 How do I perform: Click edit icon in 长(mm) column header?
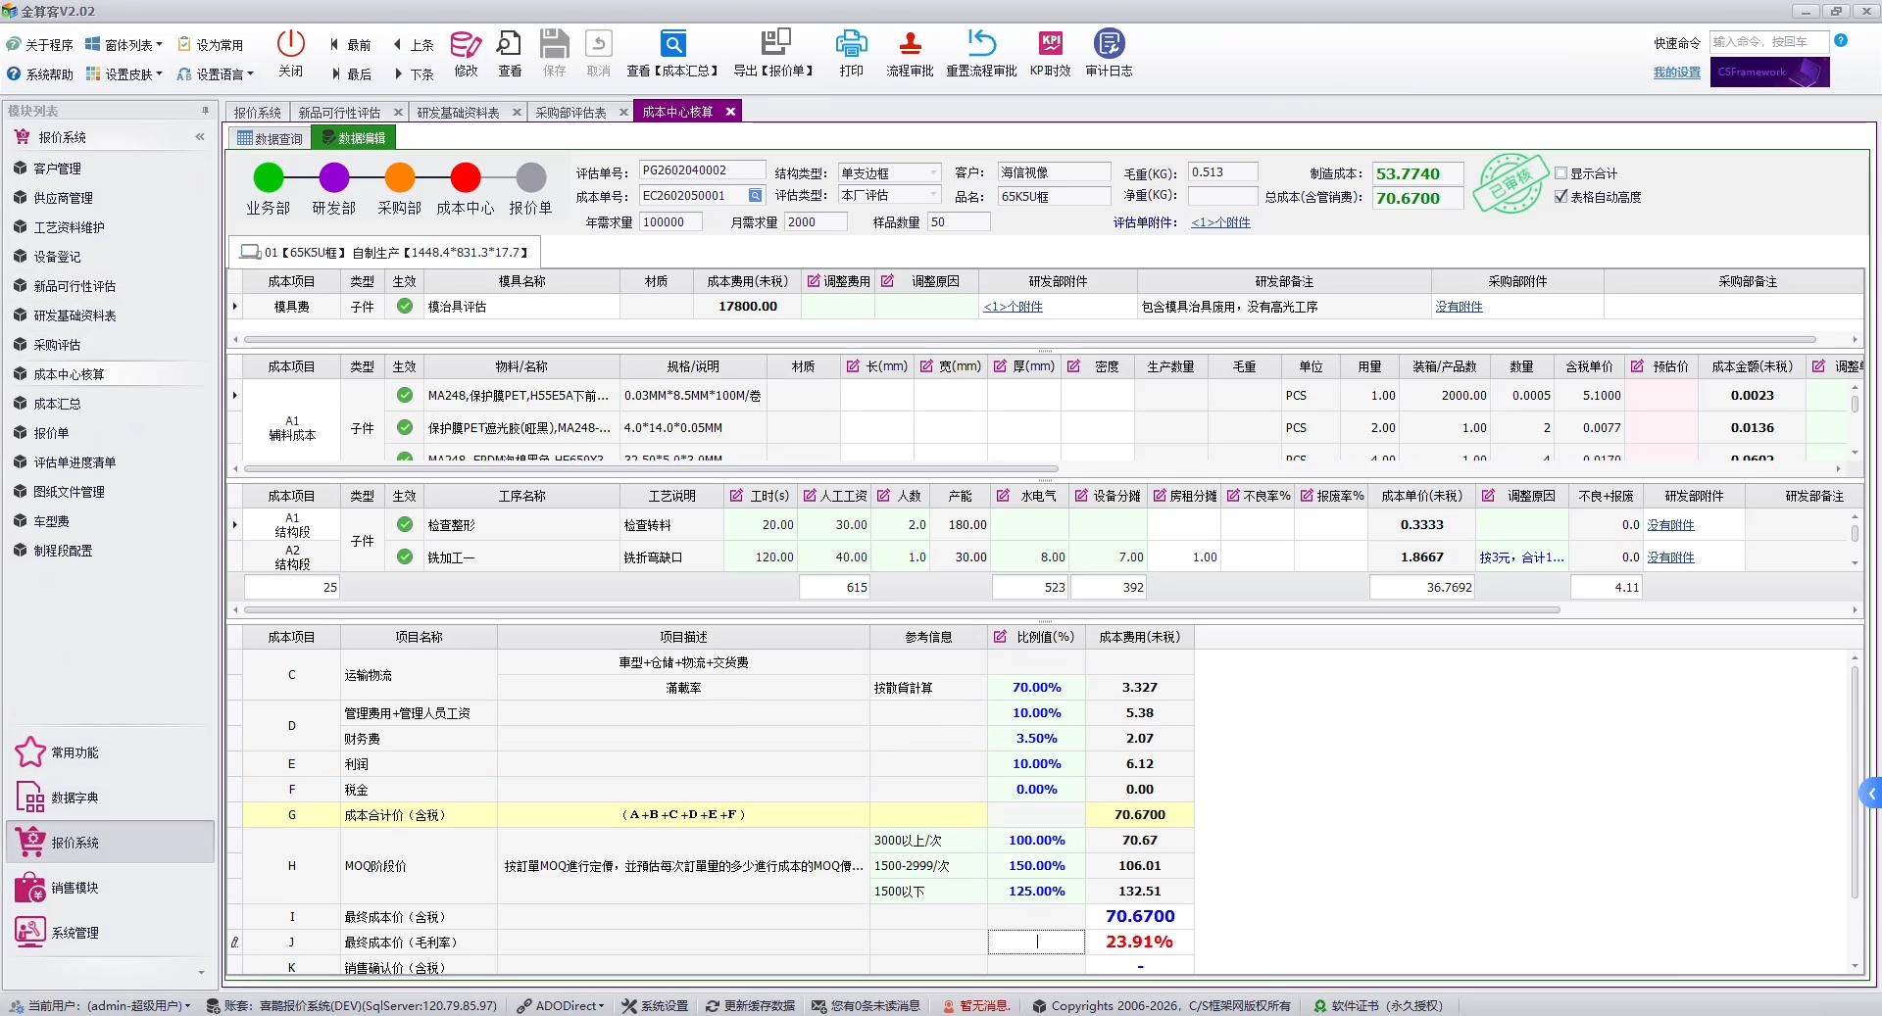(x=853, y=366)
